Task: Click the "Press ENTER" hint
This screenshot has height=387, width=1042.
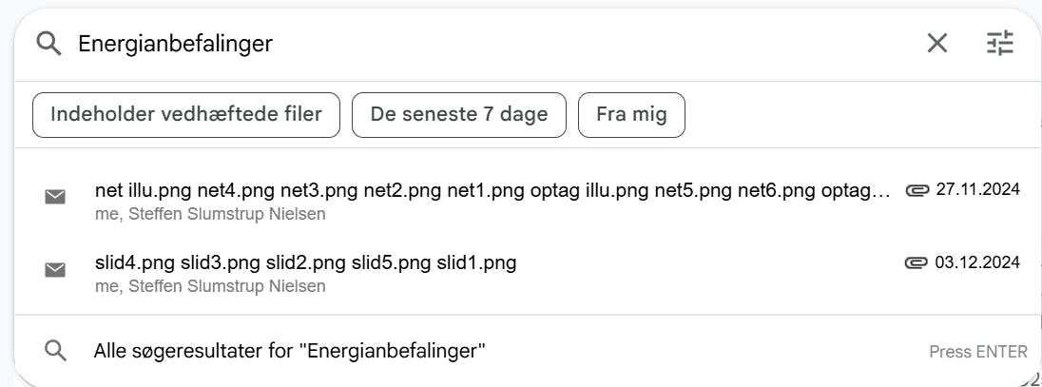Action: tap(977, 352)
